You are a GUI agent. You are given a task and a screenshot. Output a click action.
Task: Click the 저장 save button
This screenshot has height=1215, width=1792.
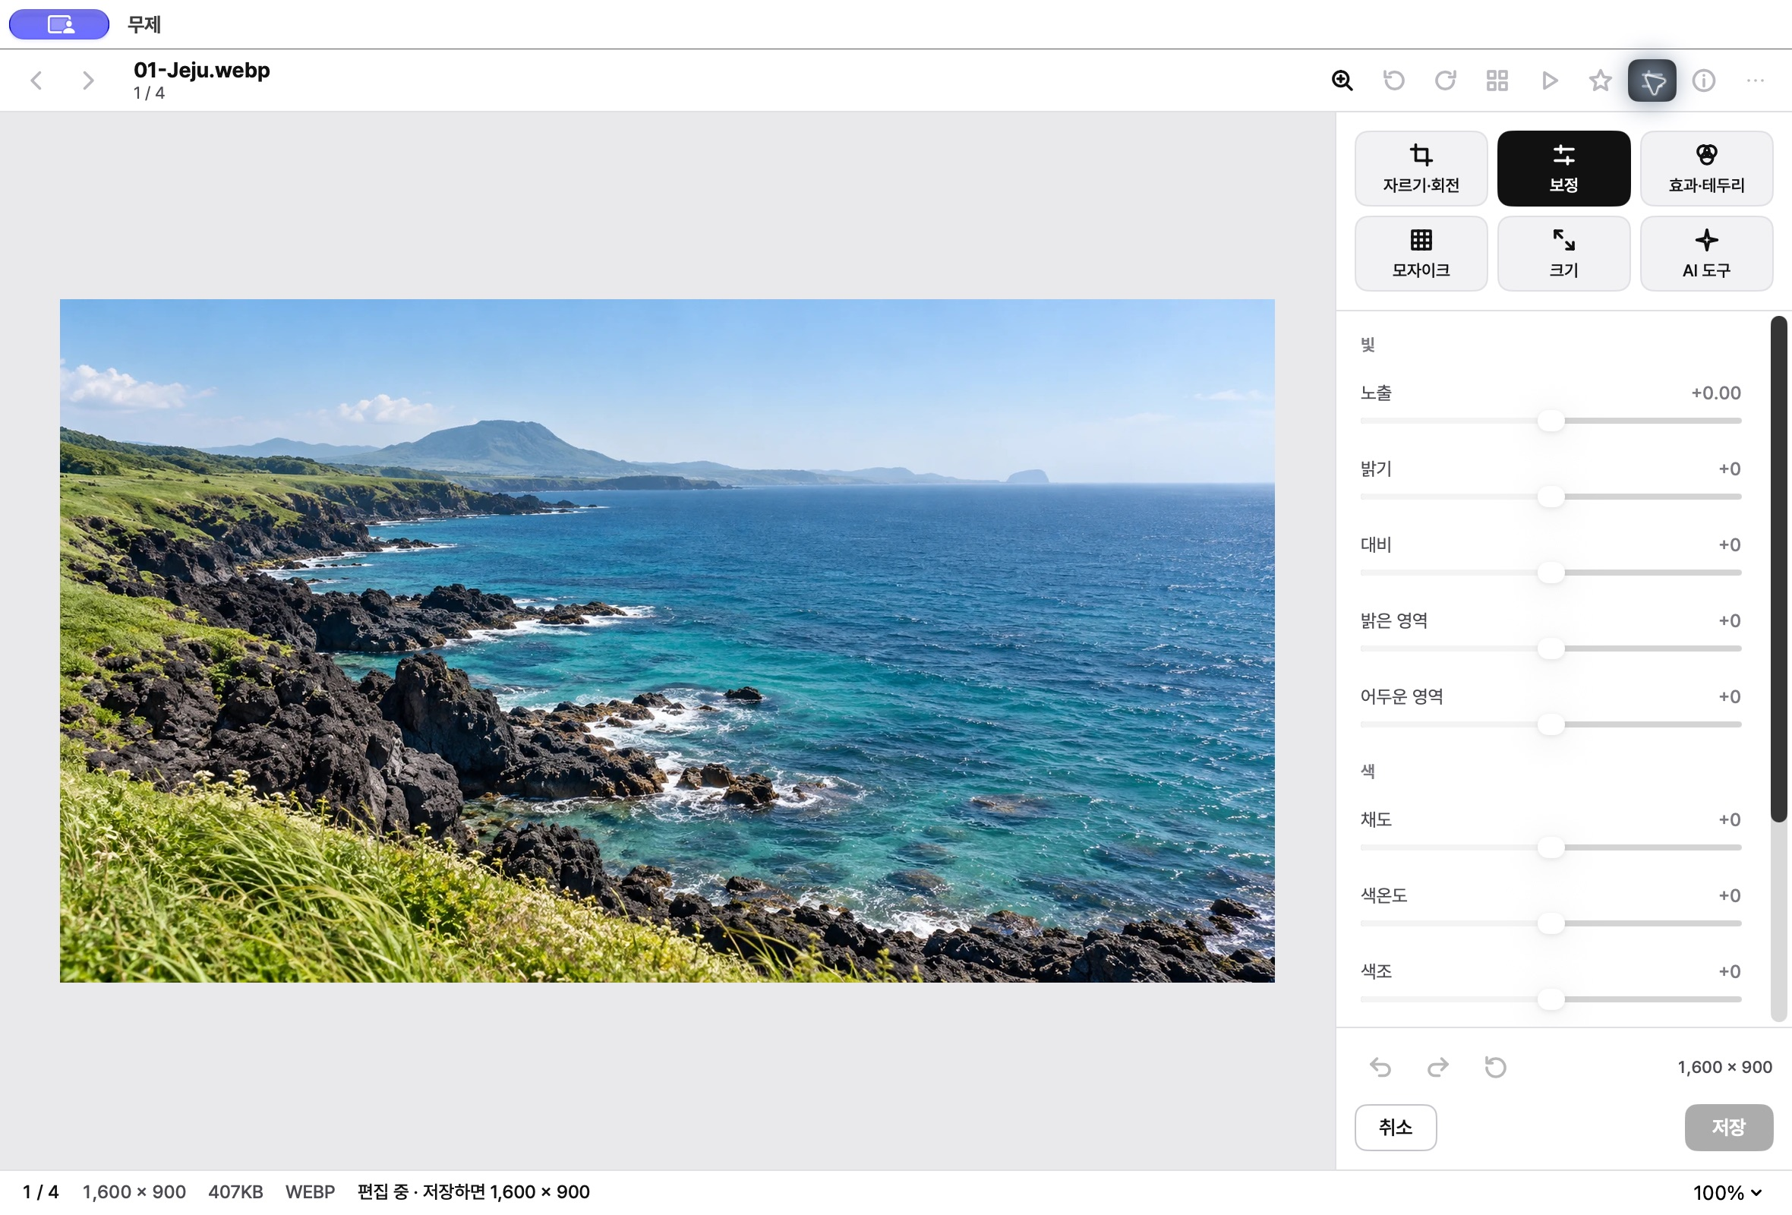pyautogui.click(x=1728, y=1127)
